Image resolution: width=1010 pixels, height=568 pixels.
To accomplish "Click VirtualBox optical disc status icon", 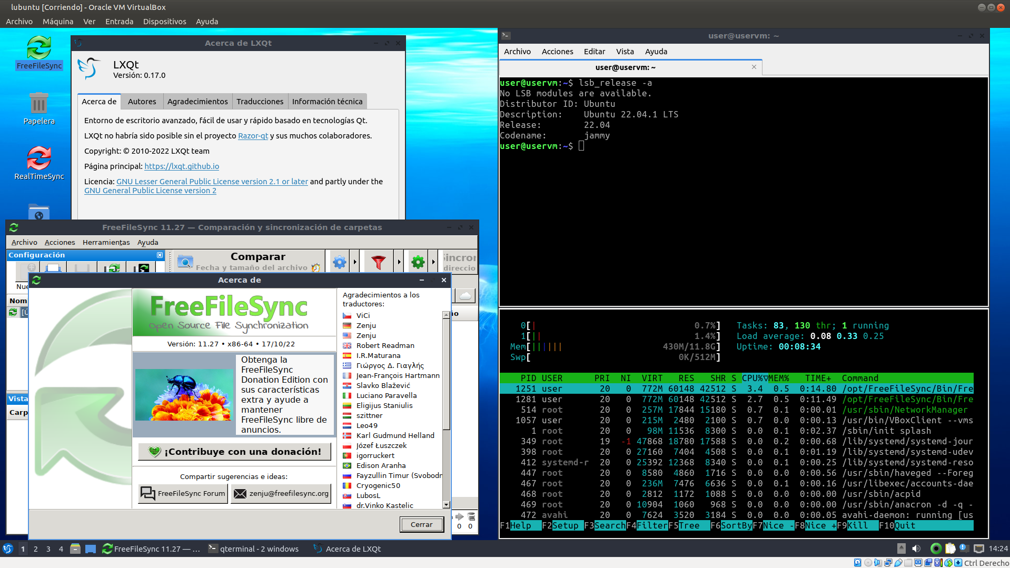I will click(x=868, y=563).
